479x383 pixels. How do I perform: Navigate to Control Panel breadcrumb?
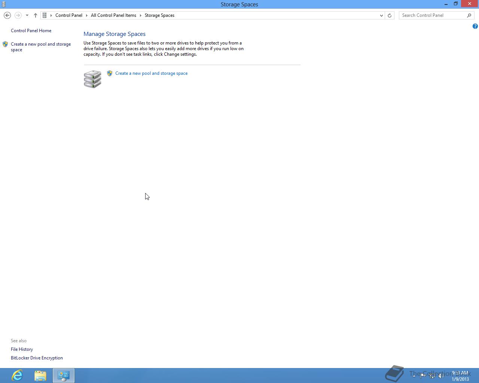(69, 15)
